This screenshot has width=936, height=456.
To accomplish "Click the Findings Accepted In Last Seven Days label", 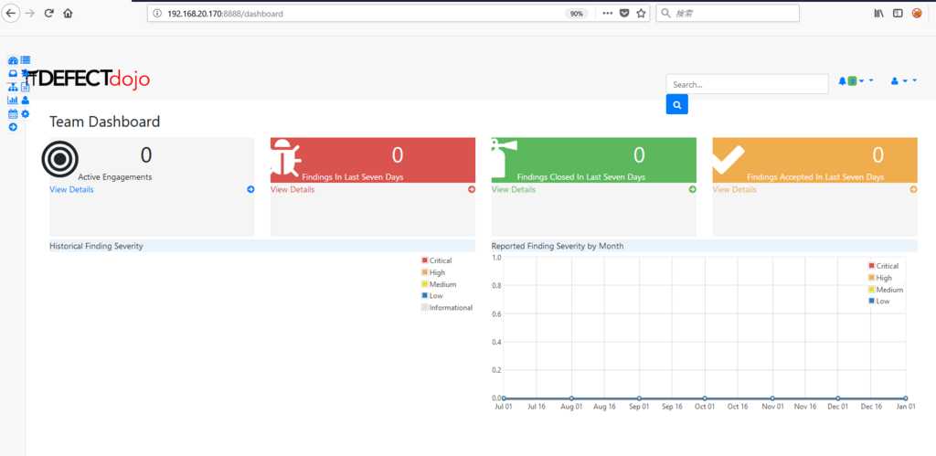I will [815, 177].
